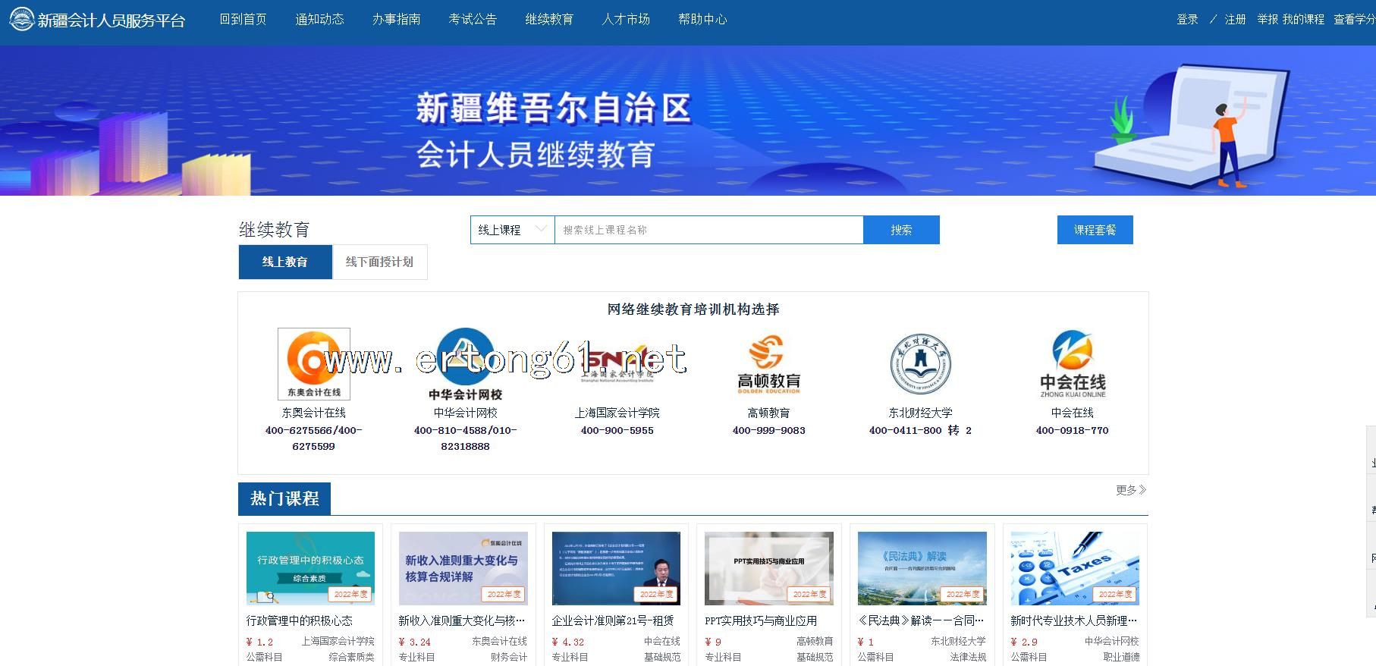Click the 登录 link

tap(1187, 19)
